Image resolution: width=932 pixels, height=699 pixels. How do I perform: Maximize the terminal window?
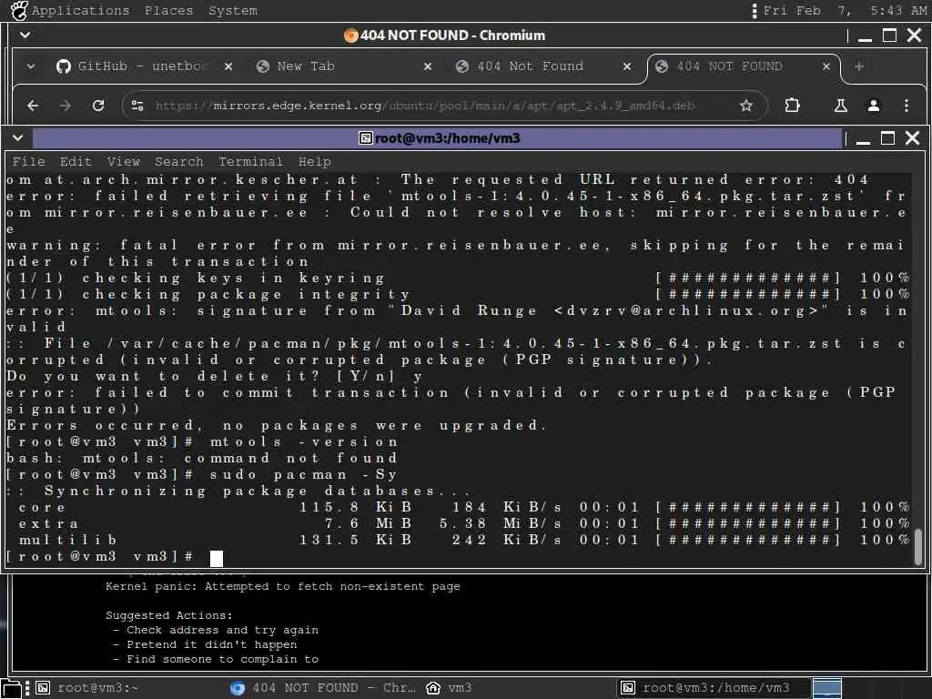coord(887,138)
